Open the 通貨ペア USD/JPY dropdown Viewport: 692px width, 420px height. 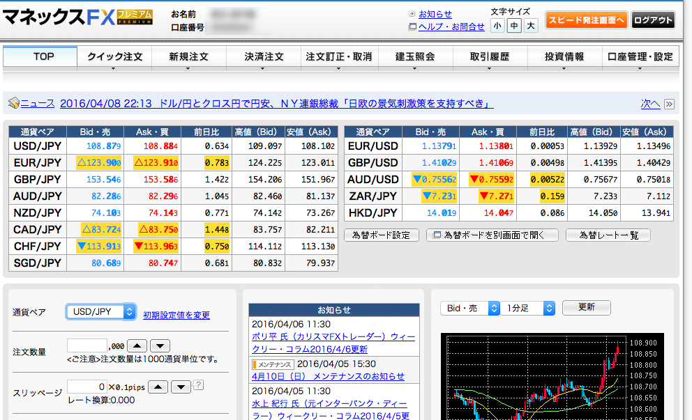[x=100, y=312]
